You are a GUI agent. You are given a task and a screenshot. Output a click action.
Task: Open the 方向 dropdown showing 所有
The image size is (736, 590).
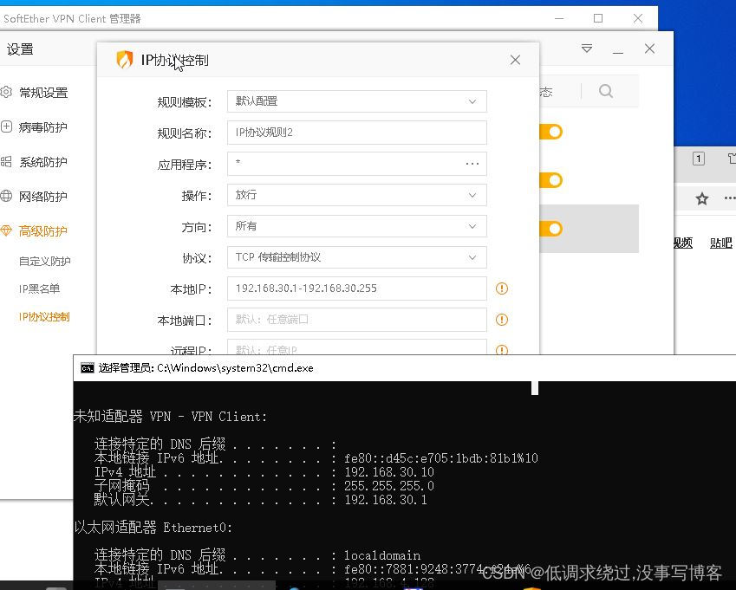click(x=357, y=226)
